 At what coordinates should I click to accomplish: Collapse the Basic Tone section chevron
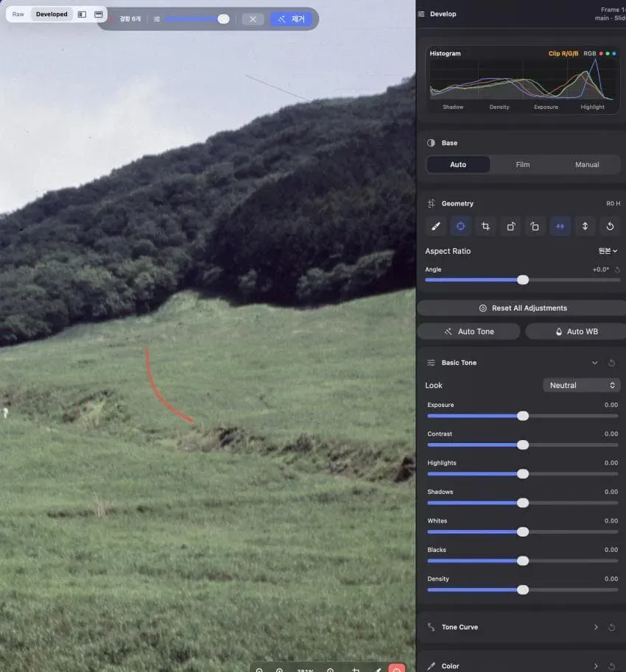[x=595, y=363]
